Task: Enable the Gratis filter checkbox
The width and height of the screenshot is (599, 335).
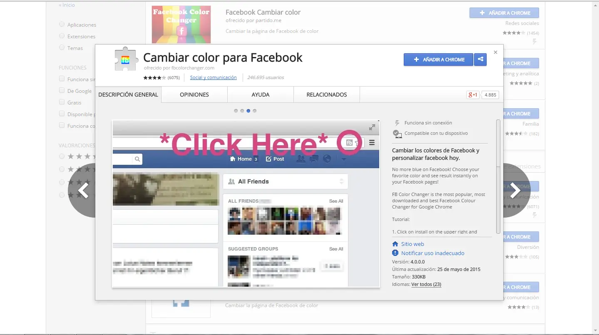Action: [62, 102]
